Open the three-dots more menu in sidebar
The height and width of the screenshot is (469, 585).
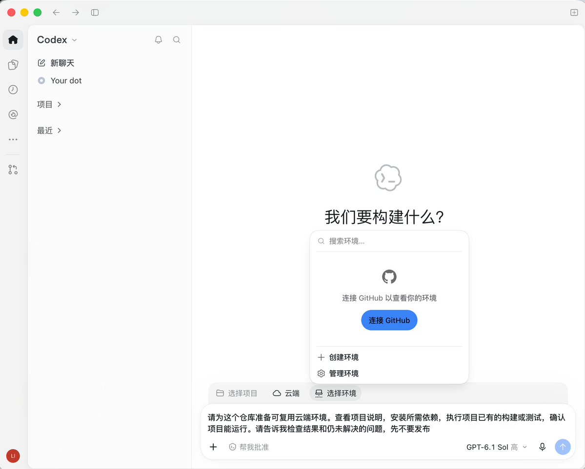pos(13,139)
